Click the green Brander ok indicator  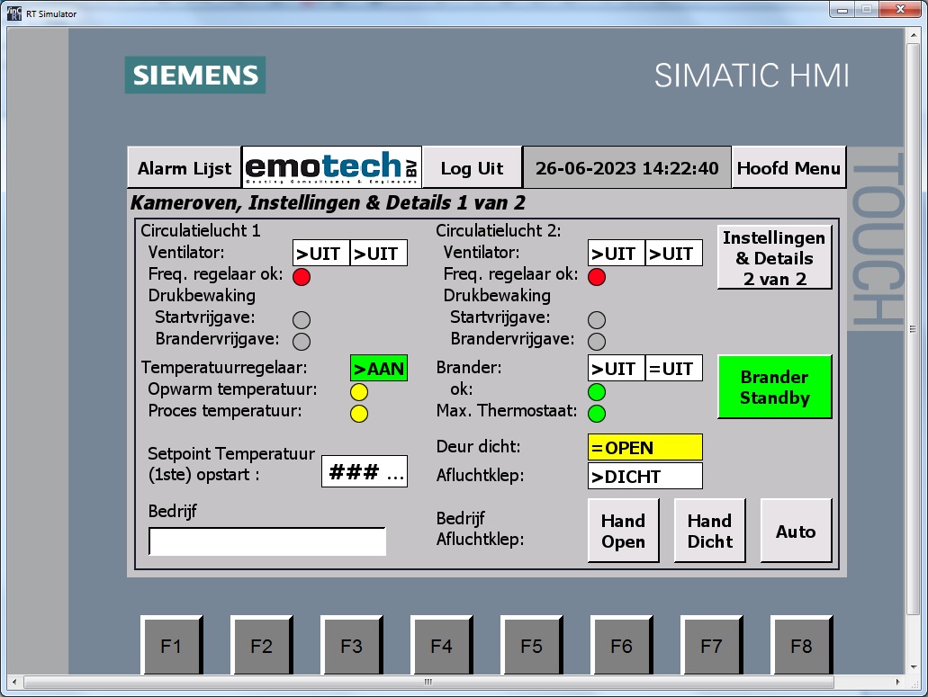tap(597, 392)
